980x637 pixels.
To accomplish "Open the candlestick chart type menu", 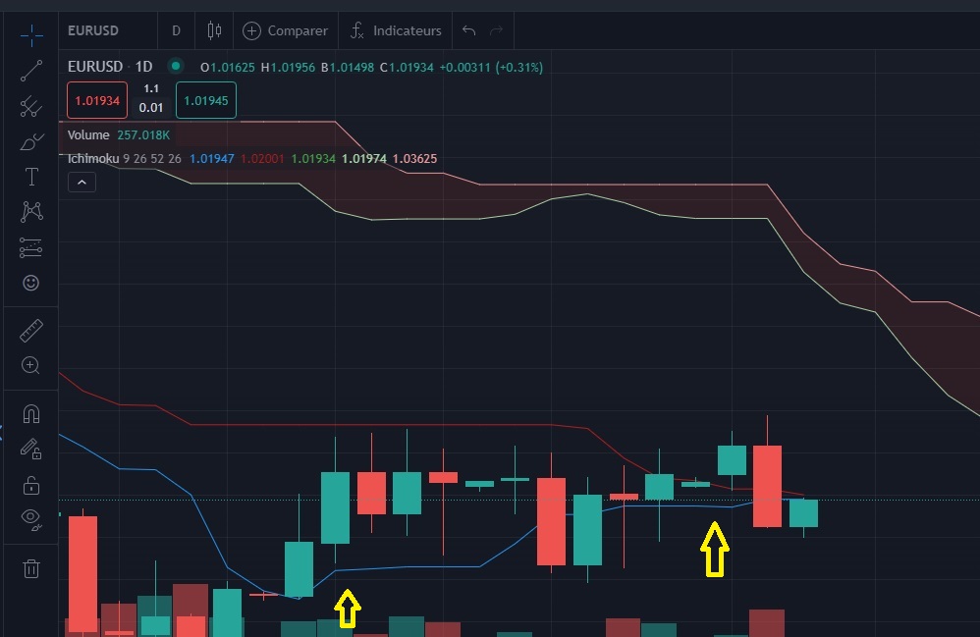I will (214, 30).
